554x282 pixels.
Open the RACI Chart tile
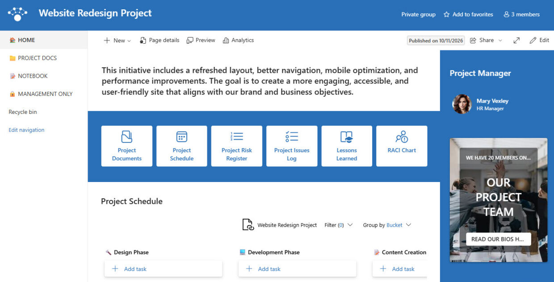tap(402, 146)
